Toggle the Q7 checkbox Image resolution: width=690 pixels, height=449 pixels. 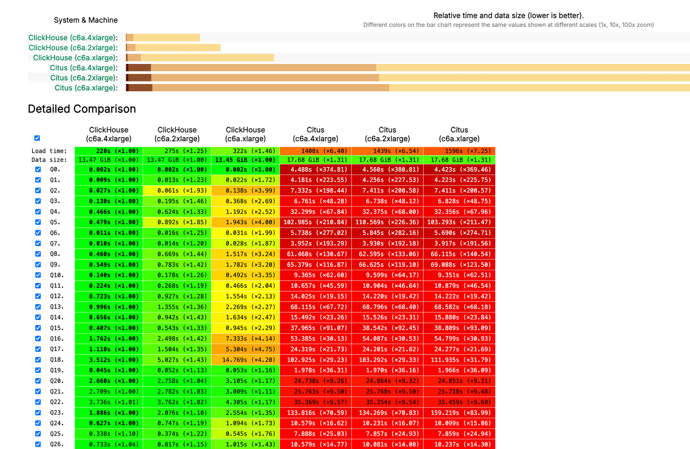(38, 243)
